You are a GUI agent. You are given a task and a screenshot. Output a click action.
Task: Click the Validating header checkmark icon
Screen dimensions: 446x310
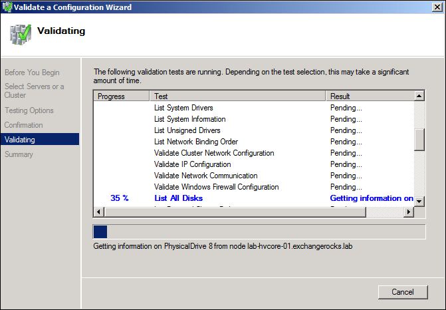point(19,31)
